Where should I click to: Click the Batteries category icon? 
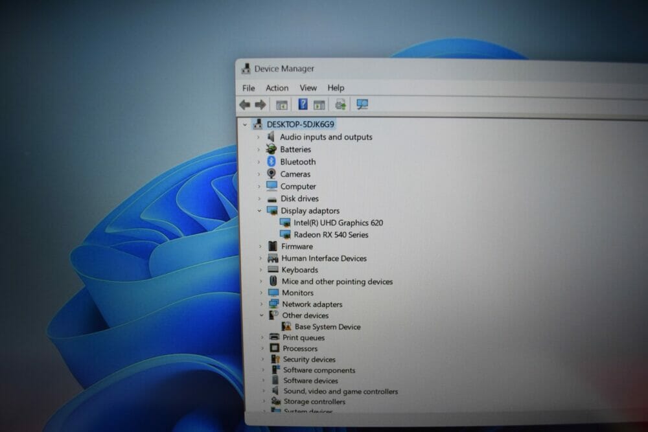point(271,149)
